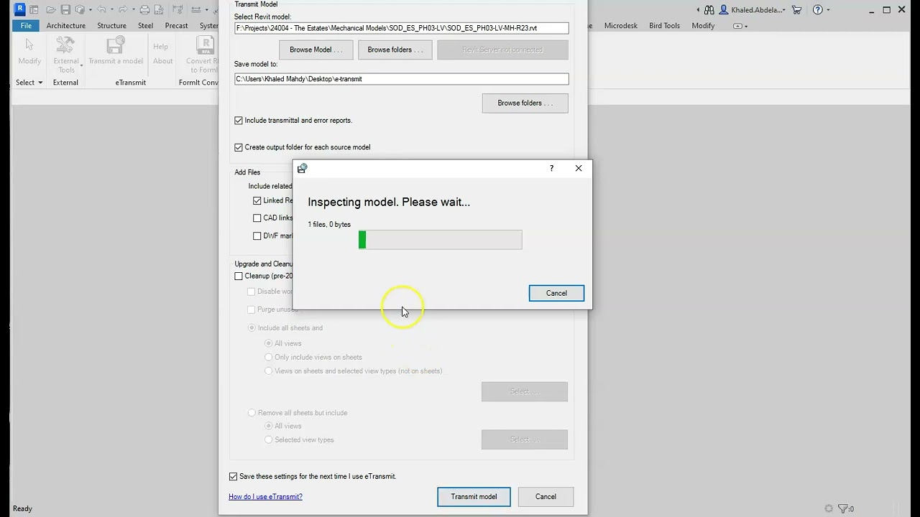Select Remove all sheets but include radio

click(x=252, y=413)
